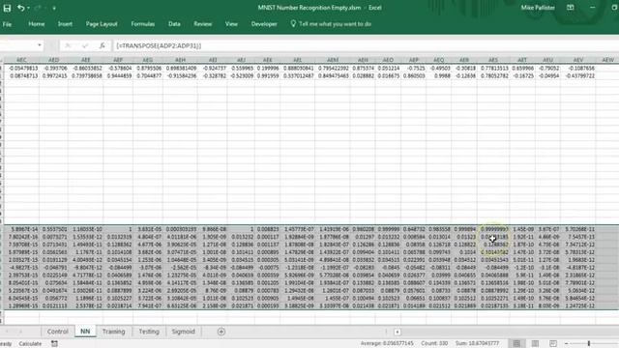Screen dimensions: 619x348
Task: Select the NN sheet tab
Action: coord(85,332)
